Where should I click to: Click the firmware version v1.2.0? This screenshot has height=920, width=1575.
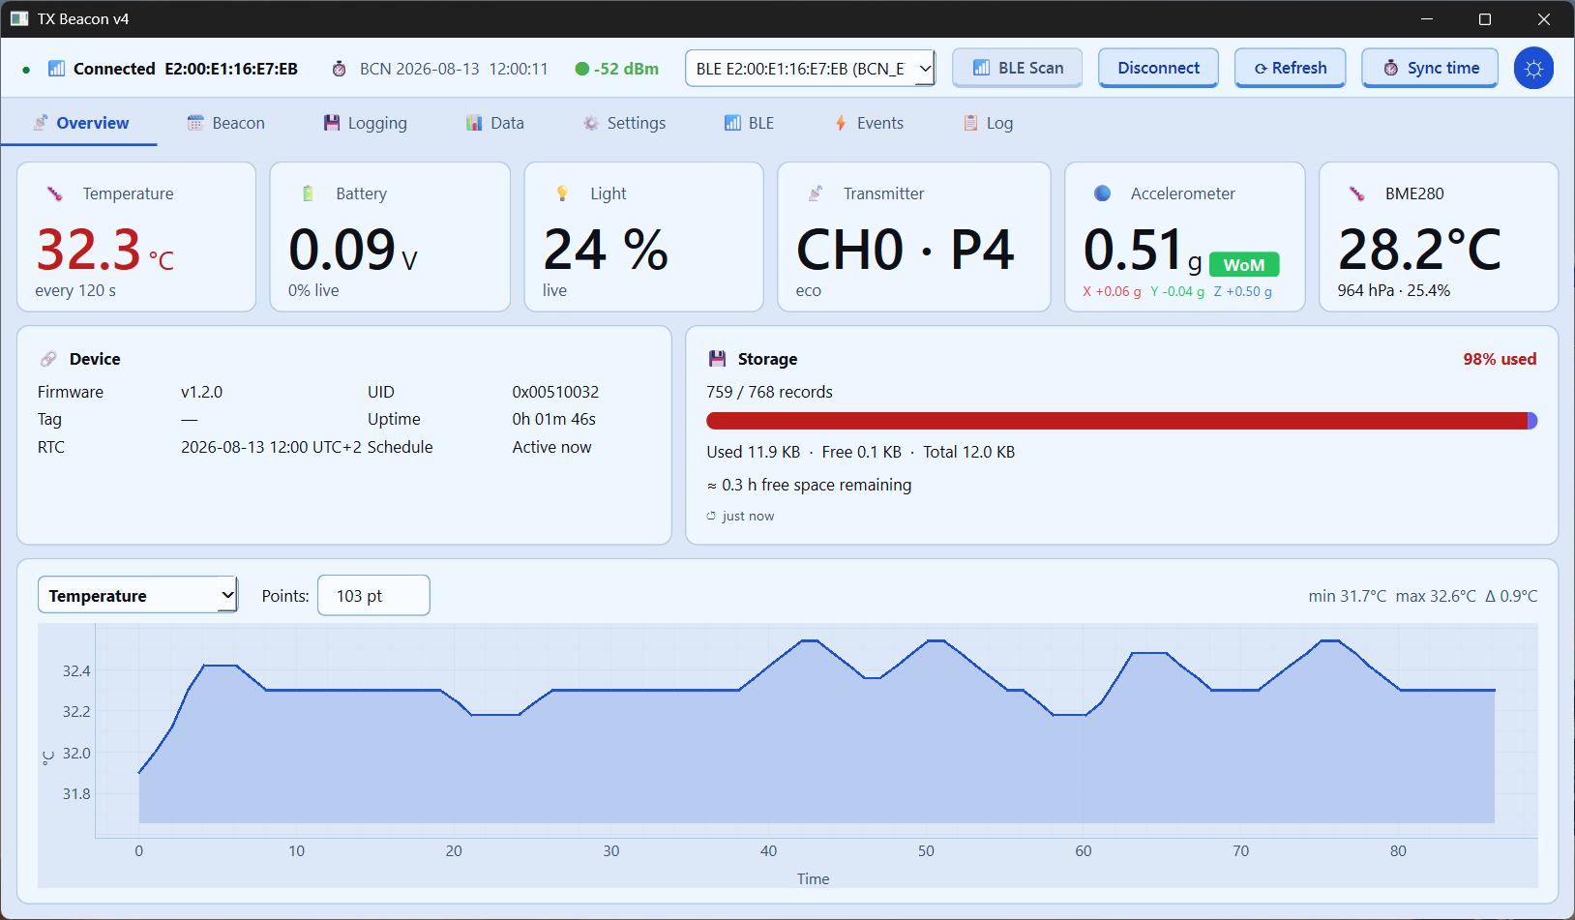coord(201,392)
